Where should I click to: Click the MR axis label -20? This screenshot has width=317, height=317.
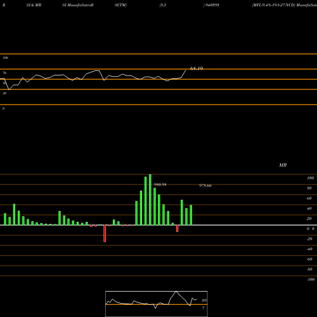point(309,239)
